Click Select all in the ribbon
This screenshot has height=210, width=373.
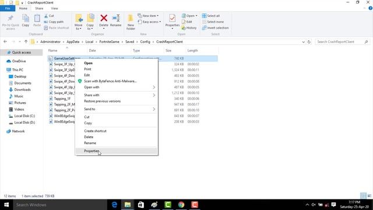click(x=211, y=16)
